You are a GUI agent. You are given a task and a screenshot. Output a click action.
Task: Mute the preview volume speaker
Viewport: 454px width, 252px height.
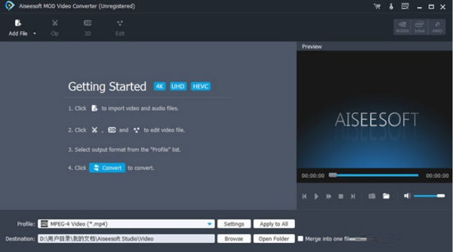[x=408, y=196]
